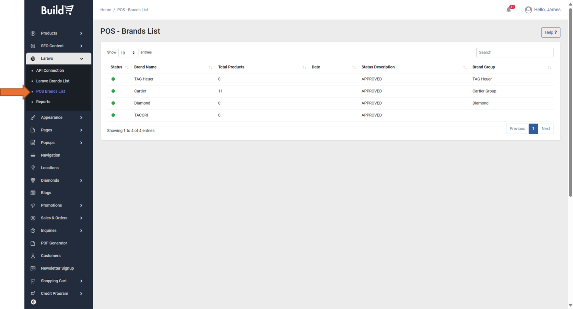Click the Diamonds gem icon

coord(33,180)
